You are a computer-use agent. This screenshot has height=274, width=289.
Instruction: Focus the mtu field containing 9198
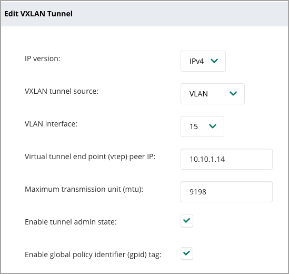(x=226, y=192)
